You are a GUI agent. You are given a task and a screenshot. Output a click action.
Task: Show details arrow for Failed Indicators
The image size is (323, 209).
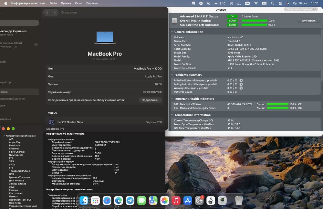pyautogui.click(x=241, y=80)
